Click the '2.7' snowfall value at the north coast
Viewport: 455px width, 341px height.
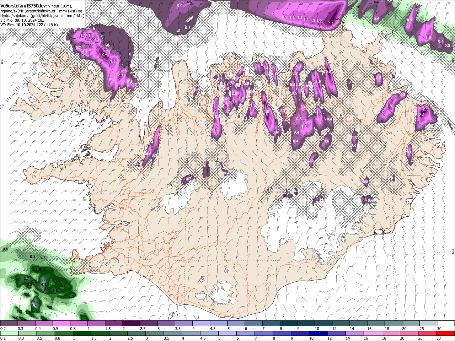(x=331, y=22)
